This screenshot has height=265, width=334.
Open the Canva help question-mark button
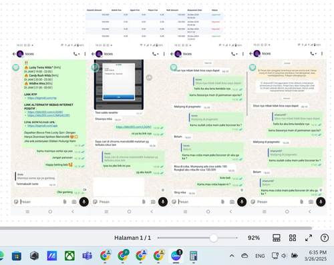[x=325, y=238]
